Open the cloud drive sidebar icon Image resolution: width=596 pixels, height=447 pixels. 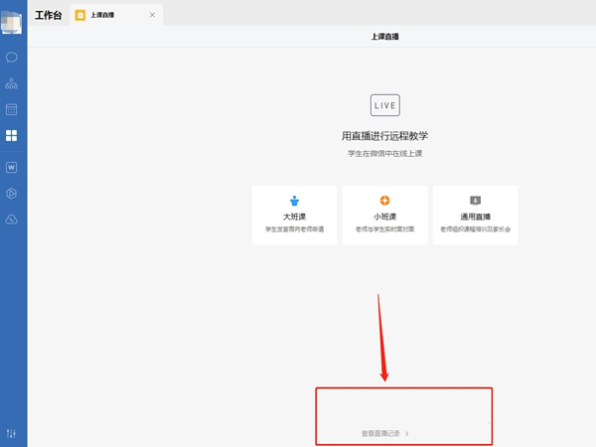[x=12, y=220]
